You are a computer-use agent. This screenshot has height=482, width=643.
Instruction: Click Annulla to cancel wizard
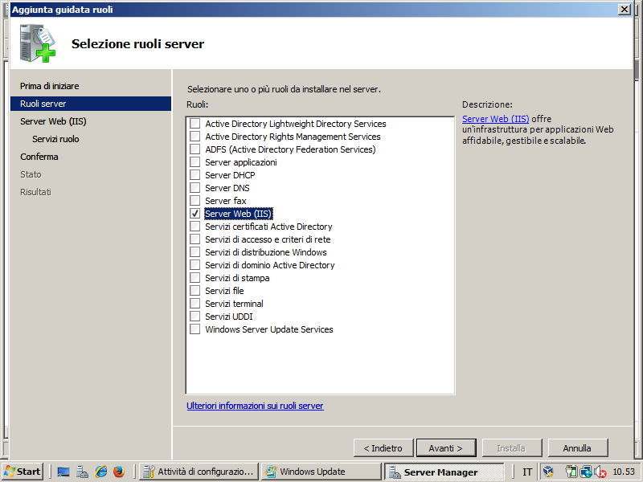pos(577,448)
